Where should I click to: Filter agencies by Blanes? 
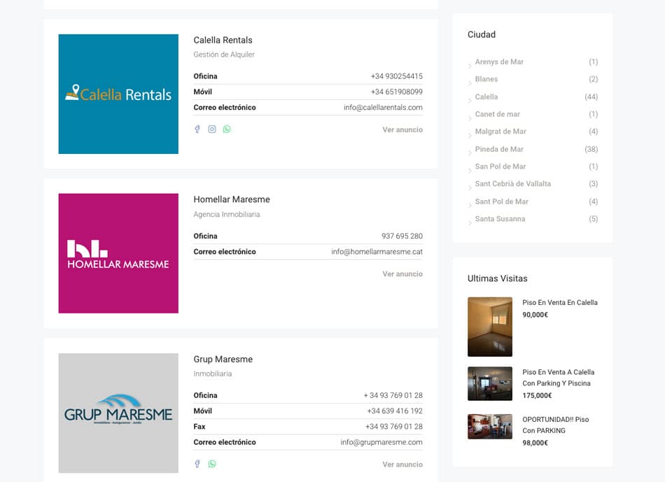tap(486, 79)
